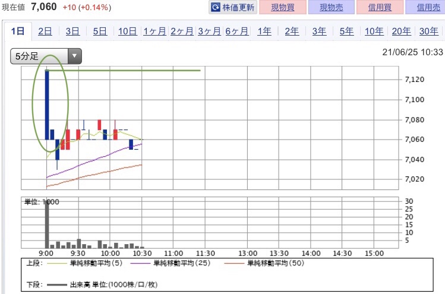The image size is (445, 294).
Task: Select the 1日 chart tab
Action: click(18, 31)
